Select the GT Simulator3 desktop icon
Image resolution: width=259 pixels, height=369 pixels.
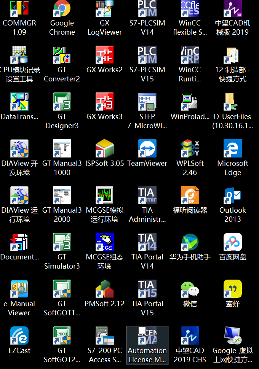point(62,242)
